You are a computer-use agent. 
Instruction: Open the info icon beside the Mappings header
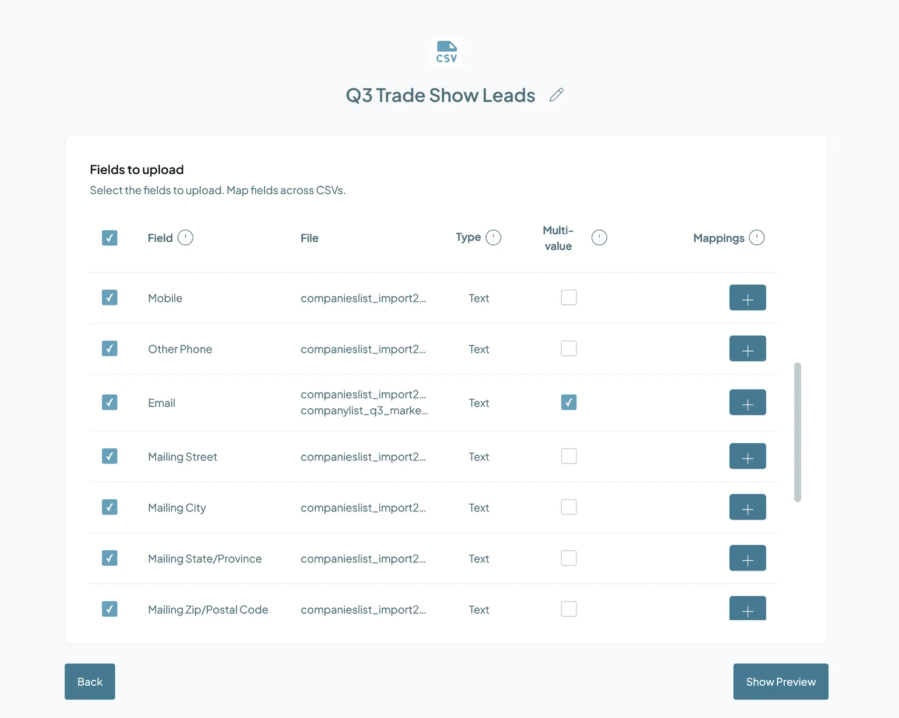(757, 238)
